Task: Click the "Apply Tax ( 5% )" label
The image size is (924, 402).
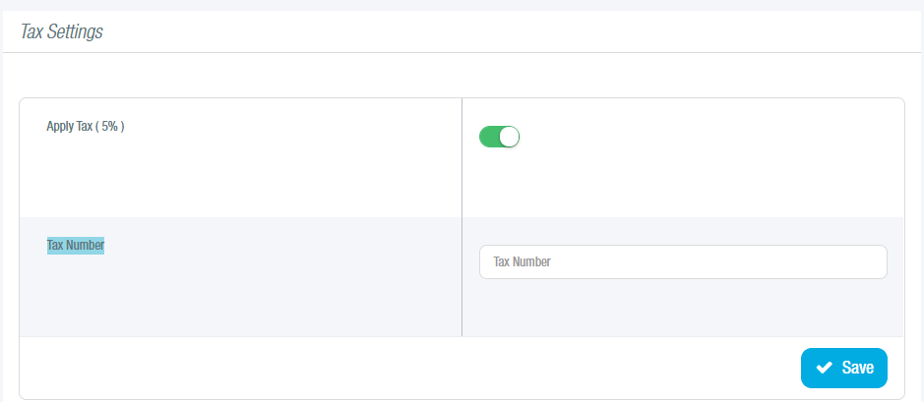Action: (x=86, y=127)
